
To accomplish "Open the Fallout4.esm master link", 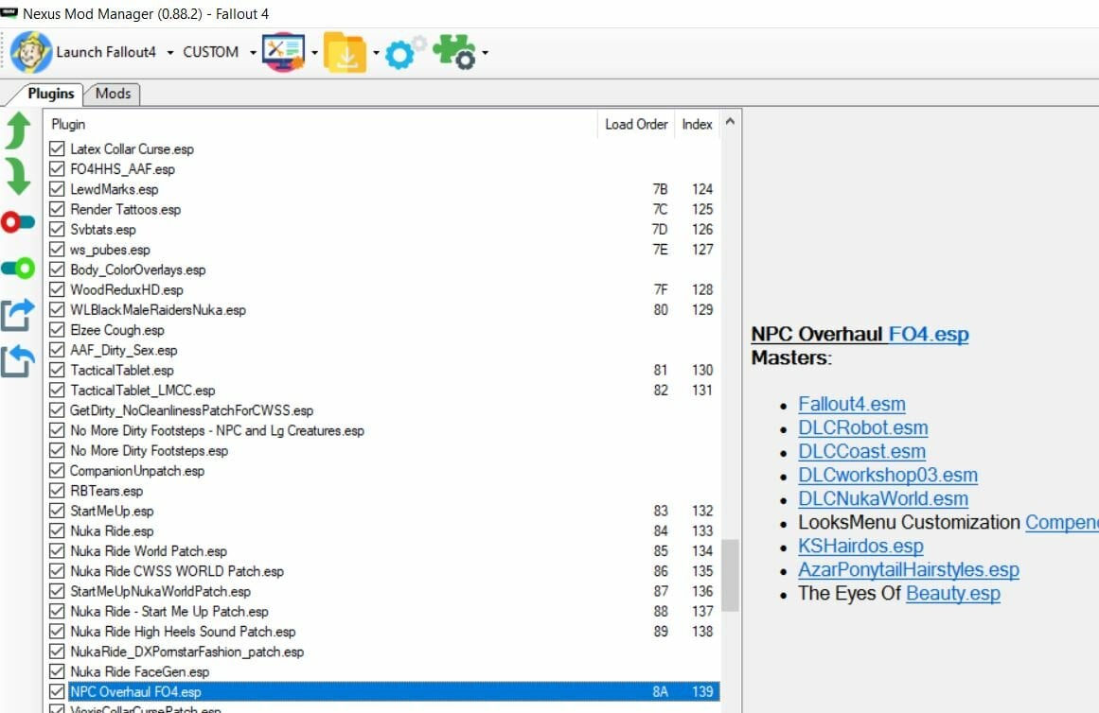I will click(x=852, y=404).
